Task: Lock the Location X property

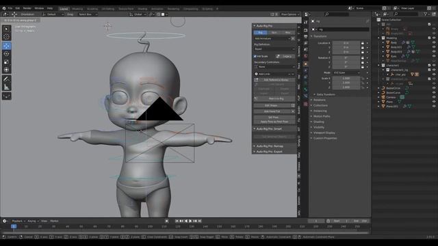Action: click(363, 43)
